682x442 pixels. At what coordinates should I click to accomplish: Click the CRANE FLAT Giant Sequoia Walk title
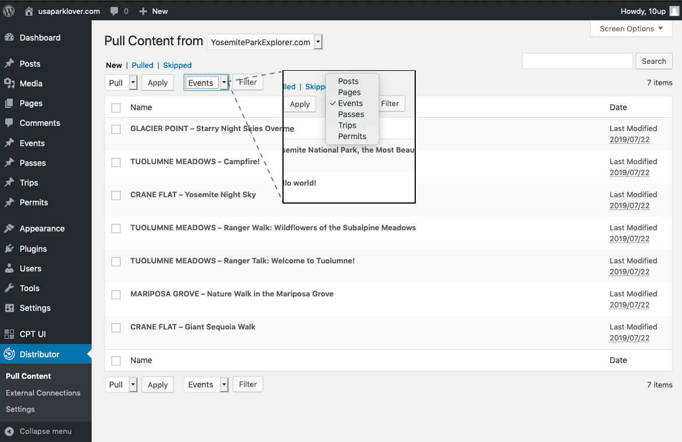click(193, 327)
